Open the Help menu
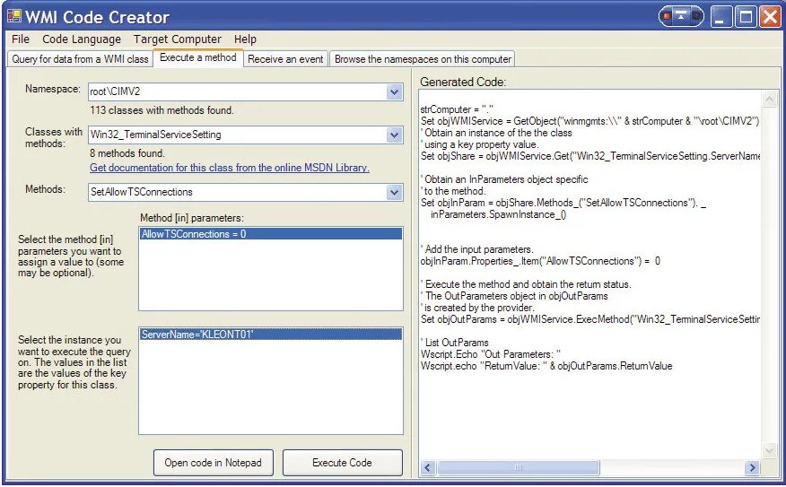 pyautogui.click(x=245, y=39)
